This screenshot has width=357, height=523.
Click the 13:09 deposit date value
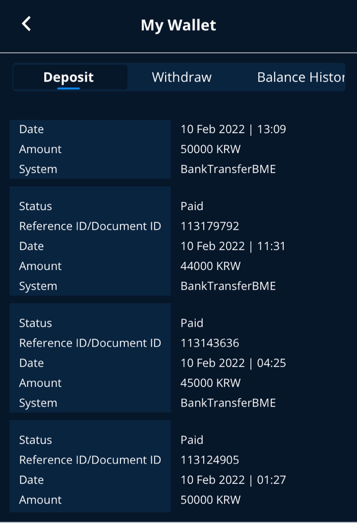pyautogui.click(x=233, y=129)
